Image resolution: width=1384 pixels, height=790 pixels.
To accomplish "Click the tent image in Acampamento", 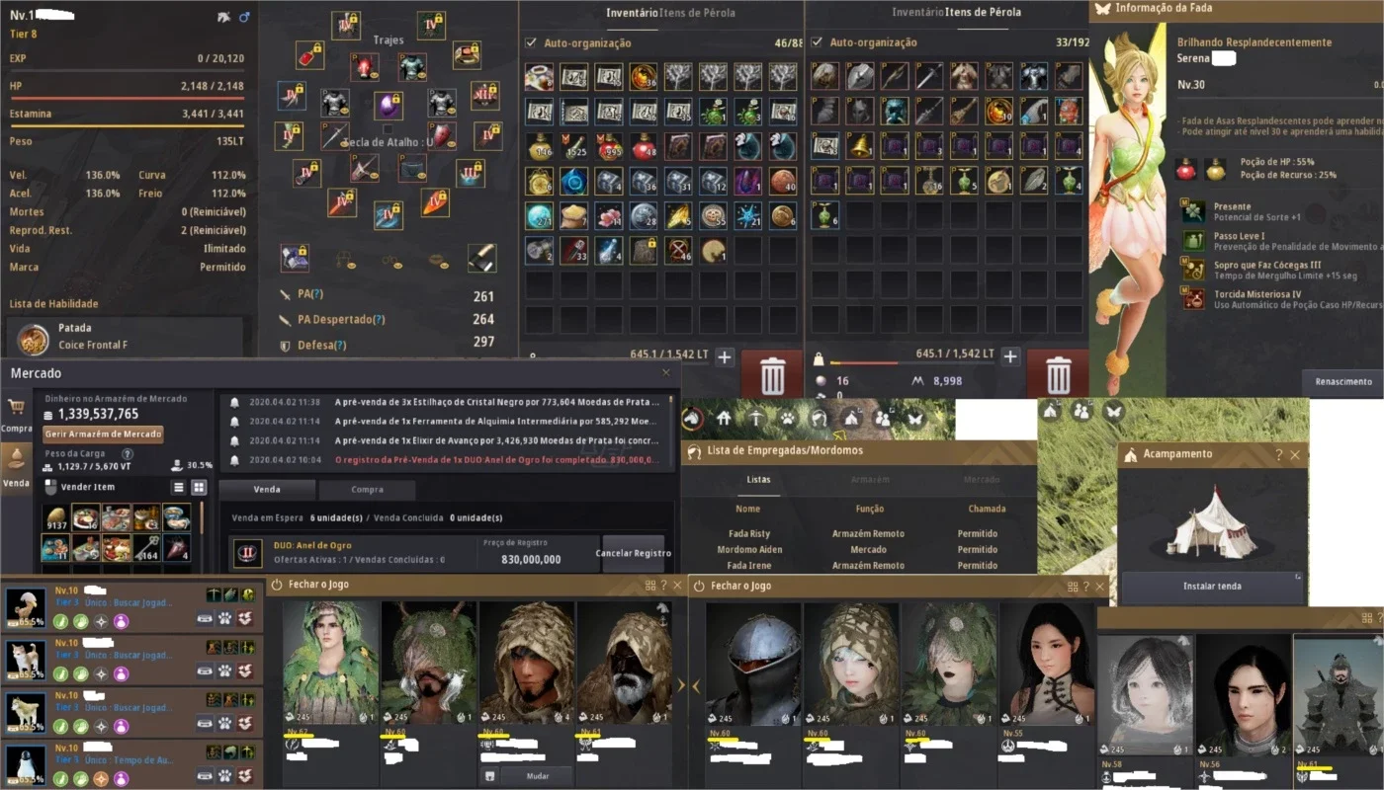I will click(1211, 521).
